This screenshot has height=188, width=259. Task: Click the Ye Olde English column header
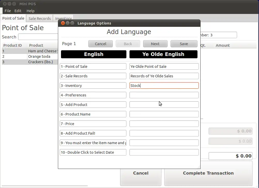click(163, 54)
